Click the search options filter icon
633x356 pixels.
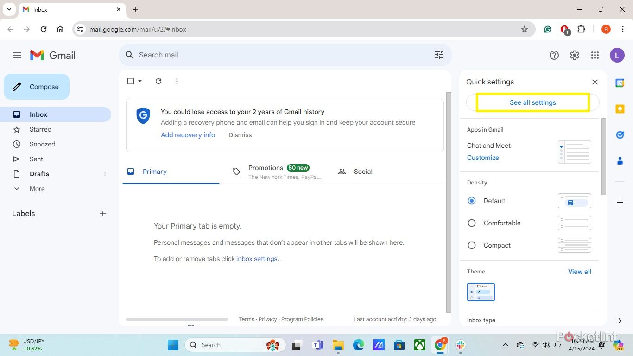(x=439, y=55)
